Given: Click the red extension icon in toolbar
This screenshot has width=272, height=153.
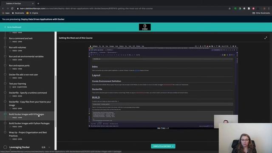Looking at the screenshot, I should pyautogui.click(x=253, y=8).
